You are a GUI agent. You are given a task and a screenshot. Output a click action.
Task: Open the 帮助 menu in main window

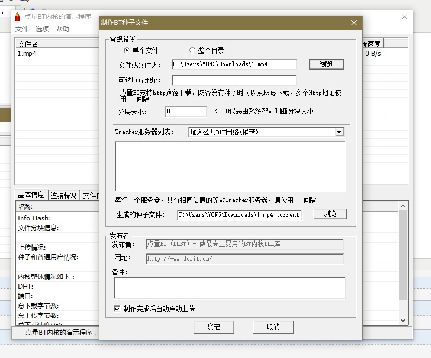click(63, 29)
